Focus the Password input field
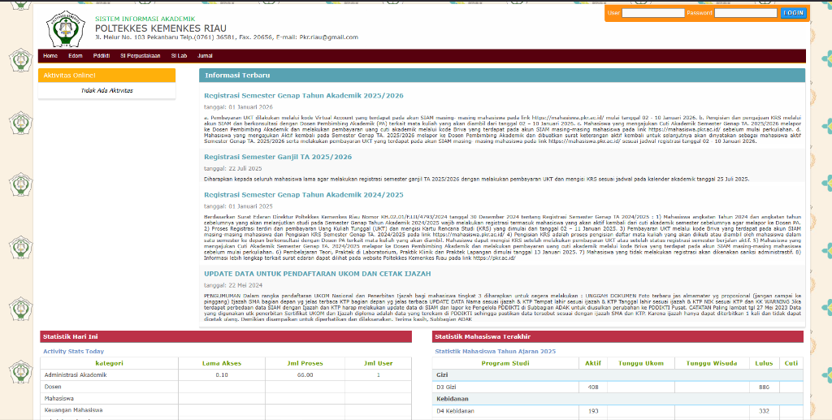This screenshot has height=420, width=832. (x=746, y=13)
